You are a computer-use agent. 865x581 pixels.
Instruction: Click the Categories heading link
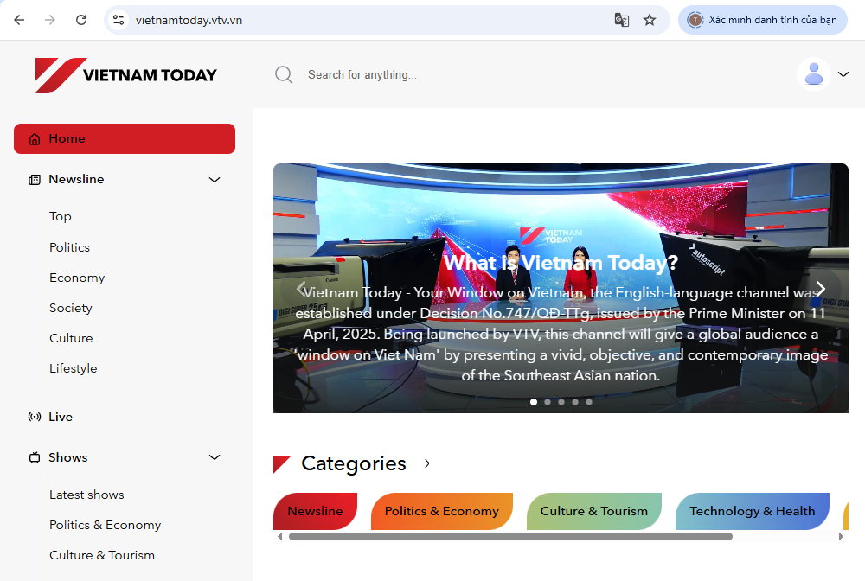click(354, 464)
